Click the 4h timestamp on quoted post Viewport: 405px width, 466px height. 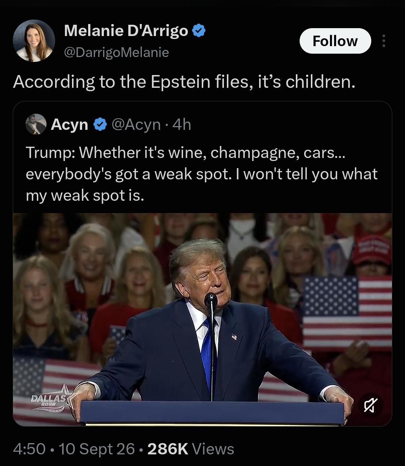(x=182, y=125)
